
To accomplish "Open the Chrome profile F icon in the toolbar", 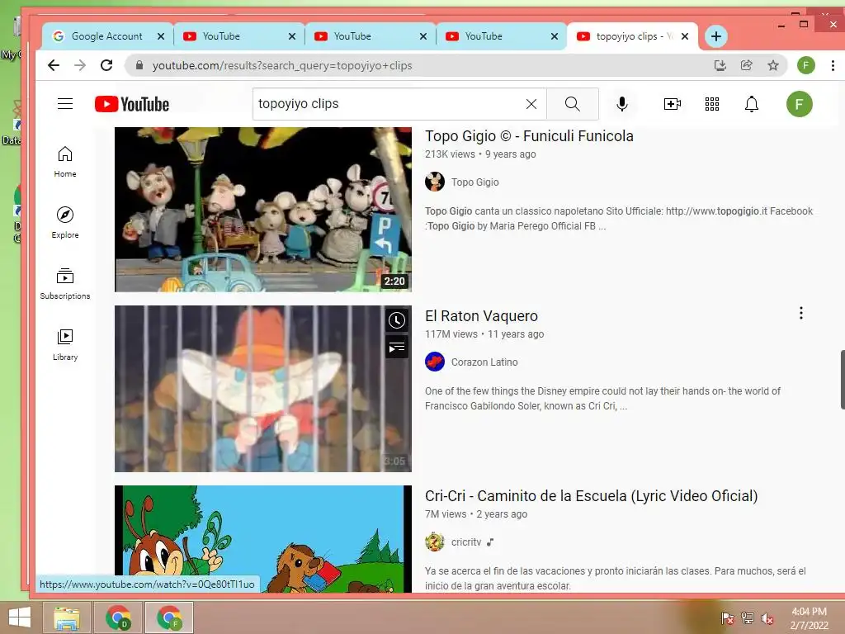I will (806, 65).
